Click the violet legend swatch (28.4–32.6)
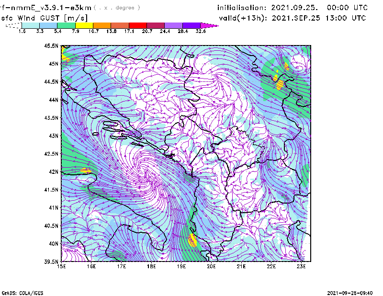383x296 pixels. [x=191, y=25]
